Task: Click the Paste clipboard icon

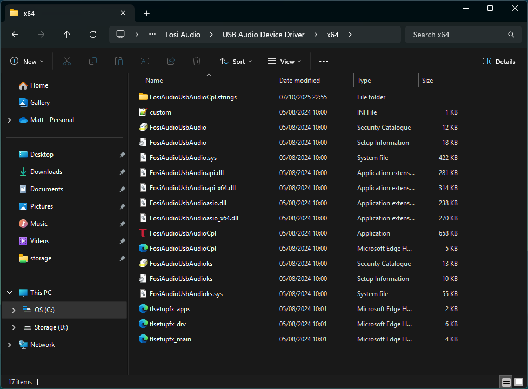Action: point(119,62)
